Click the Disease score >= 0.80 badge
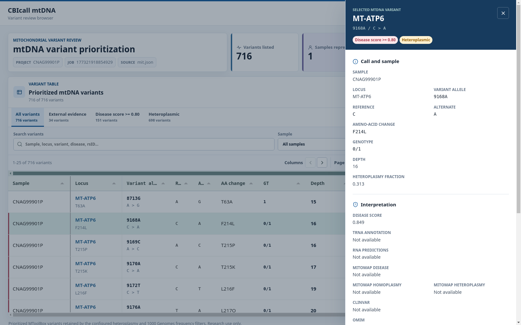521x325 pixels. [x=375, y=40]
